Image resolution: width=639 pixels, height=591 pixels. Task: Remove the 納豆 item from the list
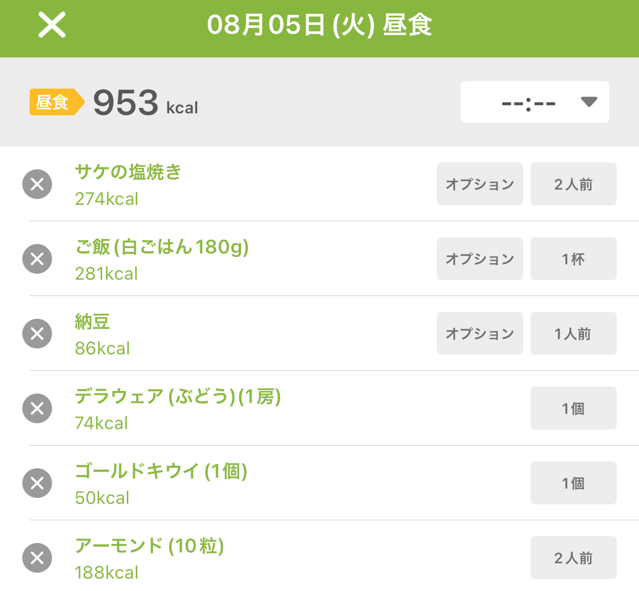[x=37, y=334]
